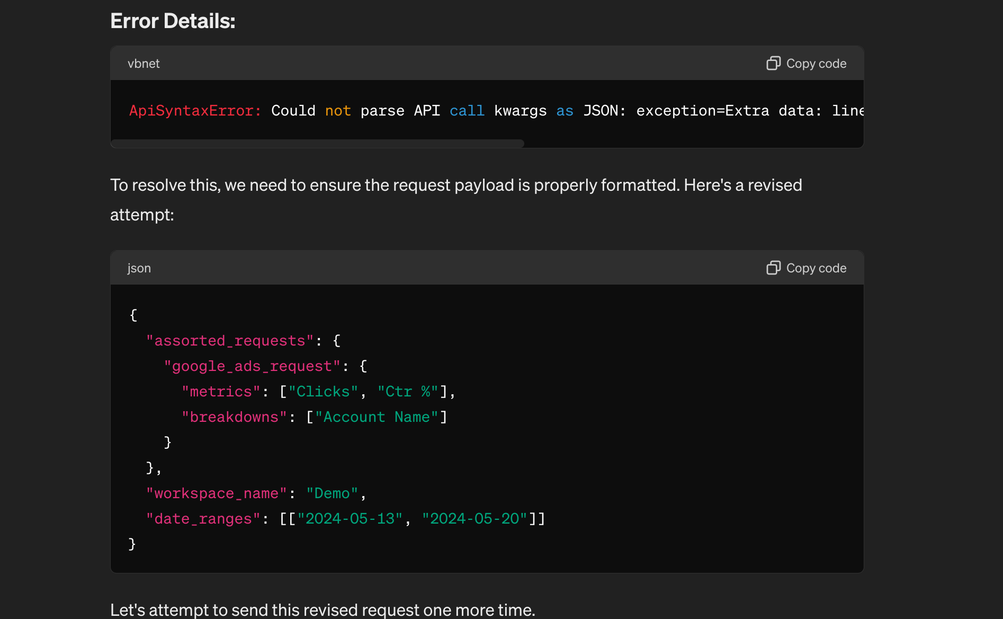Viewport: 1003px width, 619px height.
Task: Click the "Ctr %" metric value
Action: click(x=408, y=392)
